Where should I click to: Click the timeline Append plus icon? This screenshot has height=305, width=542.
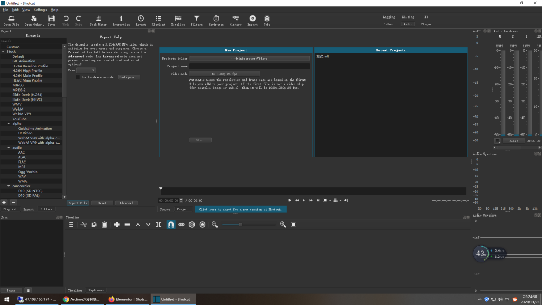click(x=117, y=225)
